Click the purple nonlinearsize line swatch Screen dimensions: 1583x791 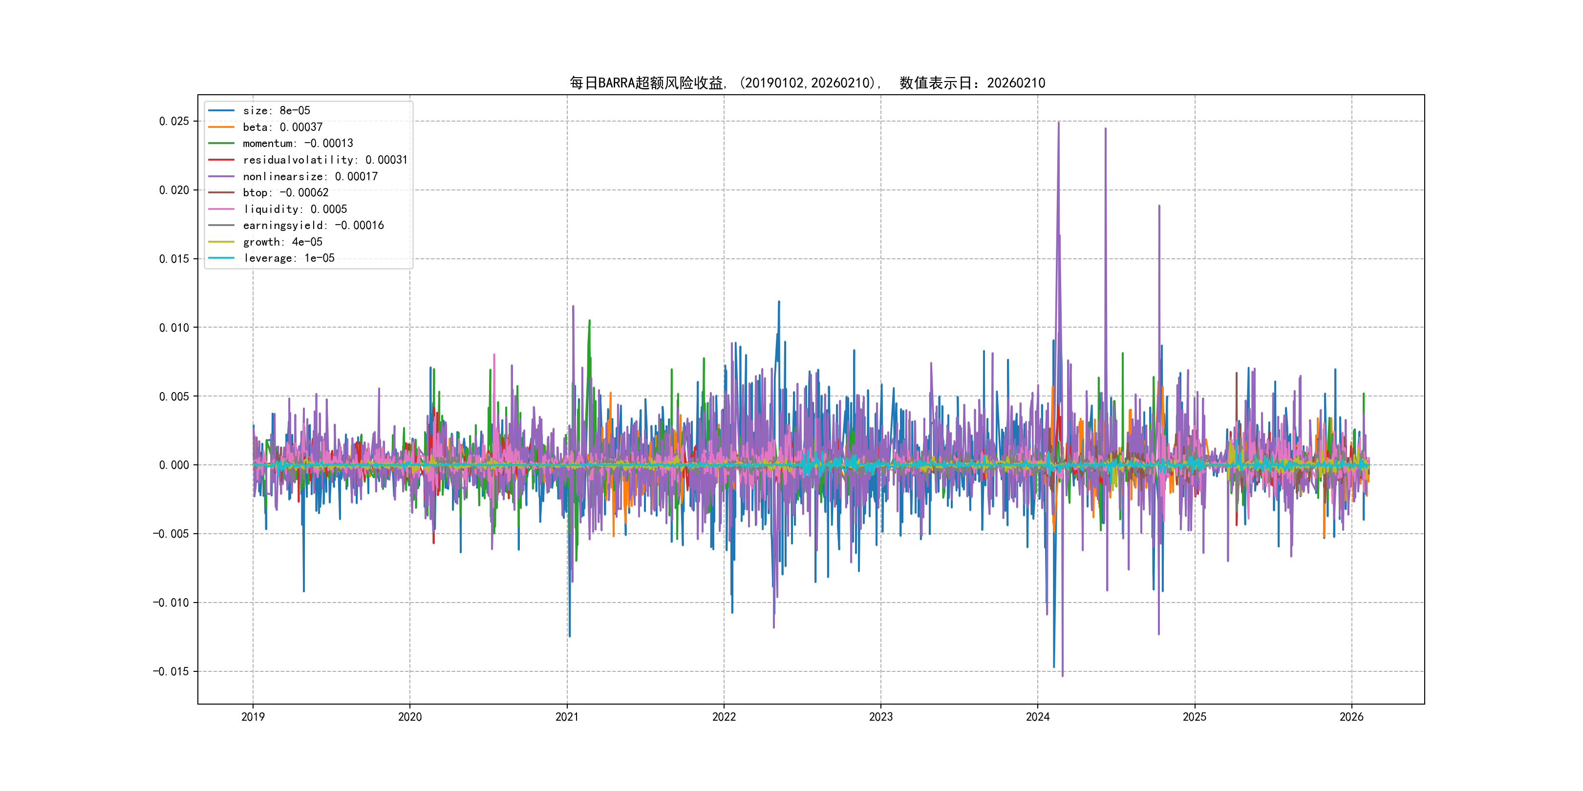click(221, 176)
